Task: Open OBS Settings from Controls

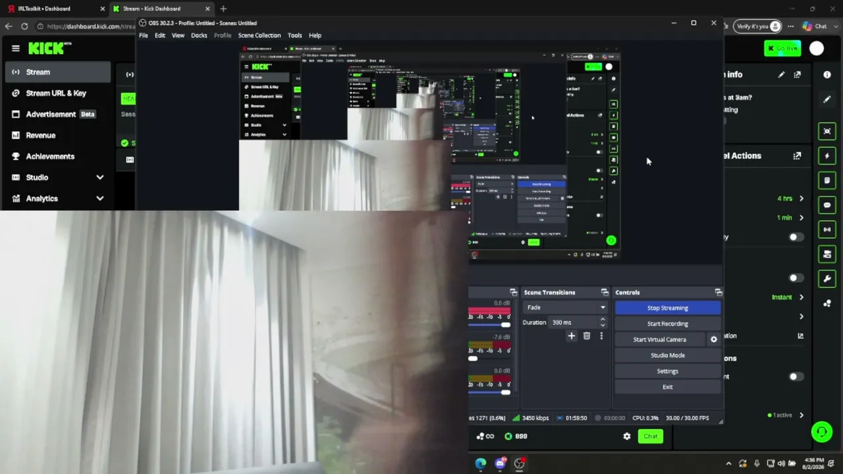Action: (667, 371)
